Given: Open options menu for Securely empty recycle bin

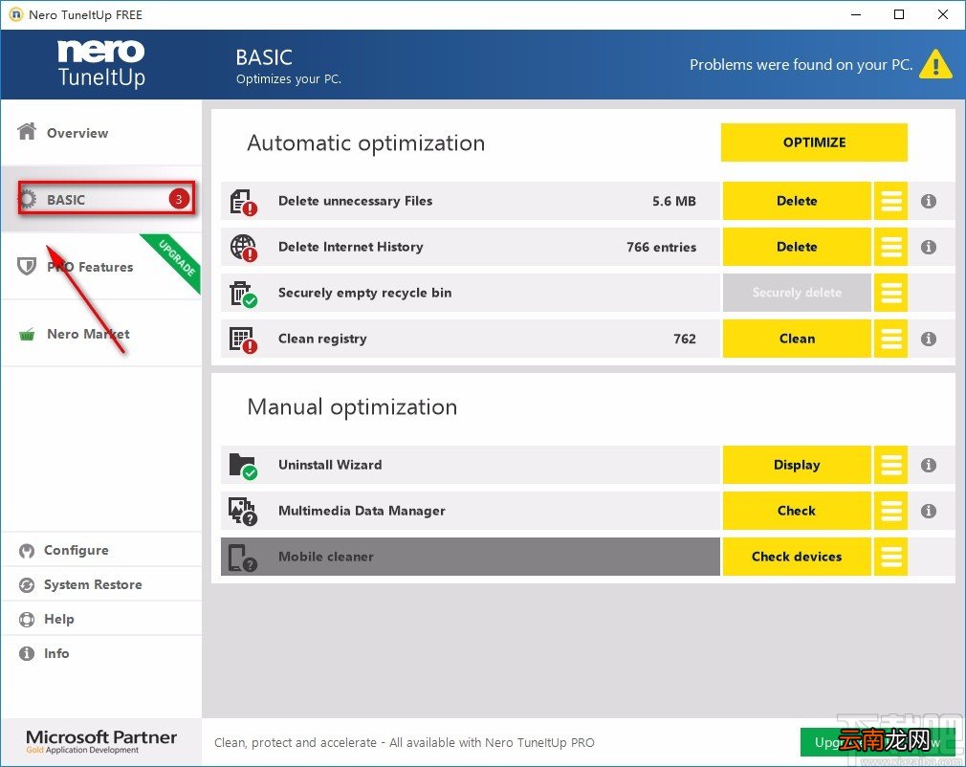Looking at the screenshot, I should [890, 293].
